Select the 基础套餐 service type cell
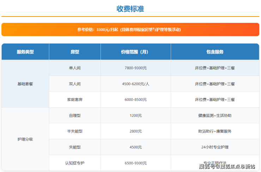Image resolution: width=261 pixels, height=172 pixels. coord(25,84)
